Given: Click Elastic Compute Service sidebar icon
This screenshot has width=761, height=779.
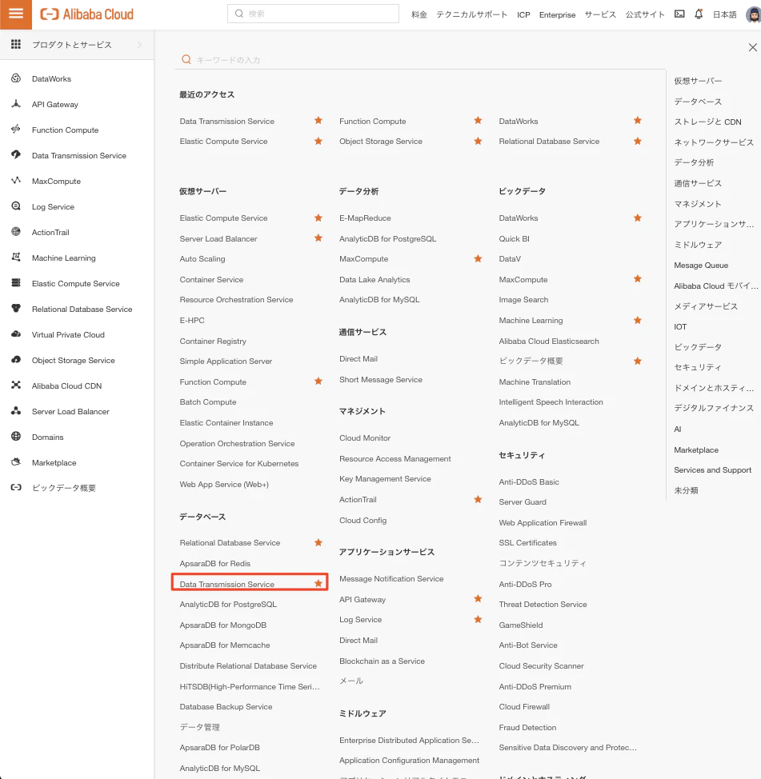Looking at the screenshot, I should point(16,282).
